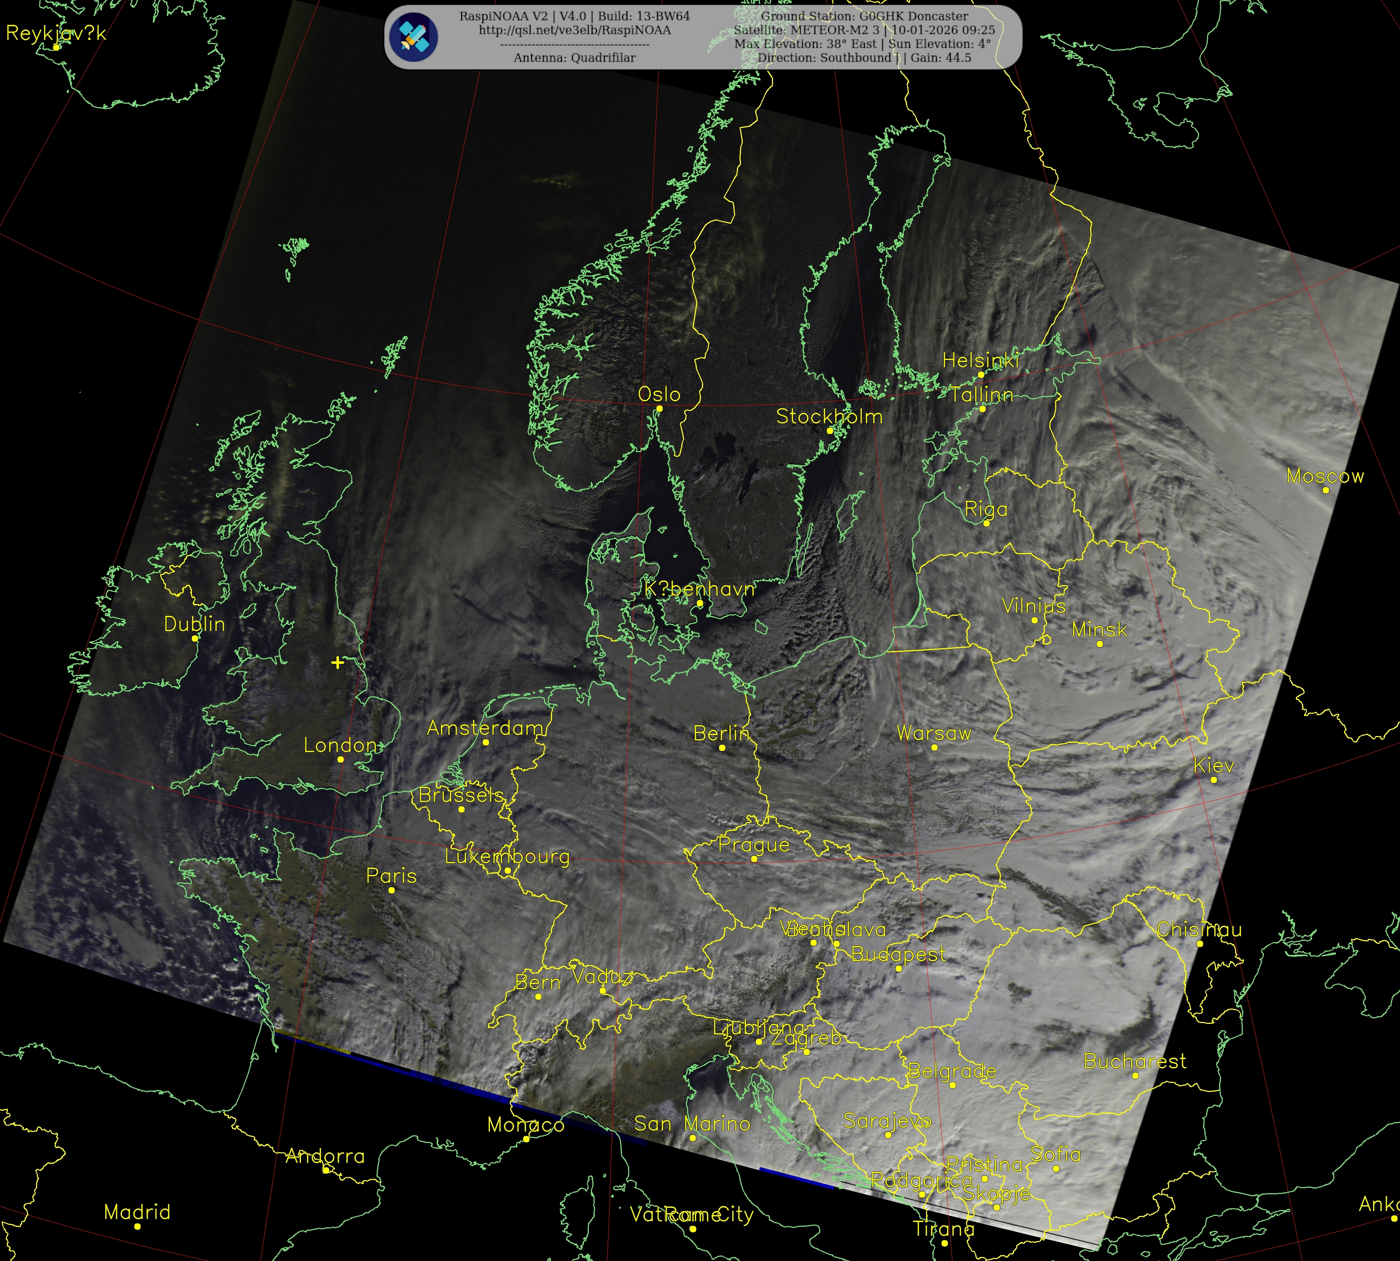The height and width of the screenshot is (1261, 1400).
Task: Click the RaspiNOAA satellite logo icon
Action: click(413, 38)
